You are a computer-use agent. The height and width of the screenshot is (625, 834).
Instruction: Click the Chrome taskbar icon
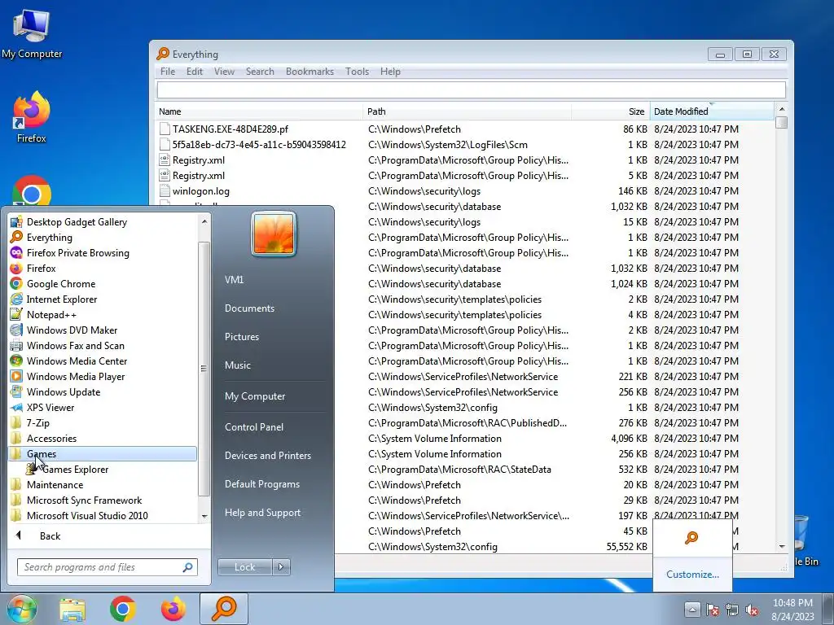tap(123, 609)
